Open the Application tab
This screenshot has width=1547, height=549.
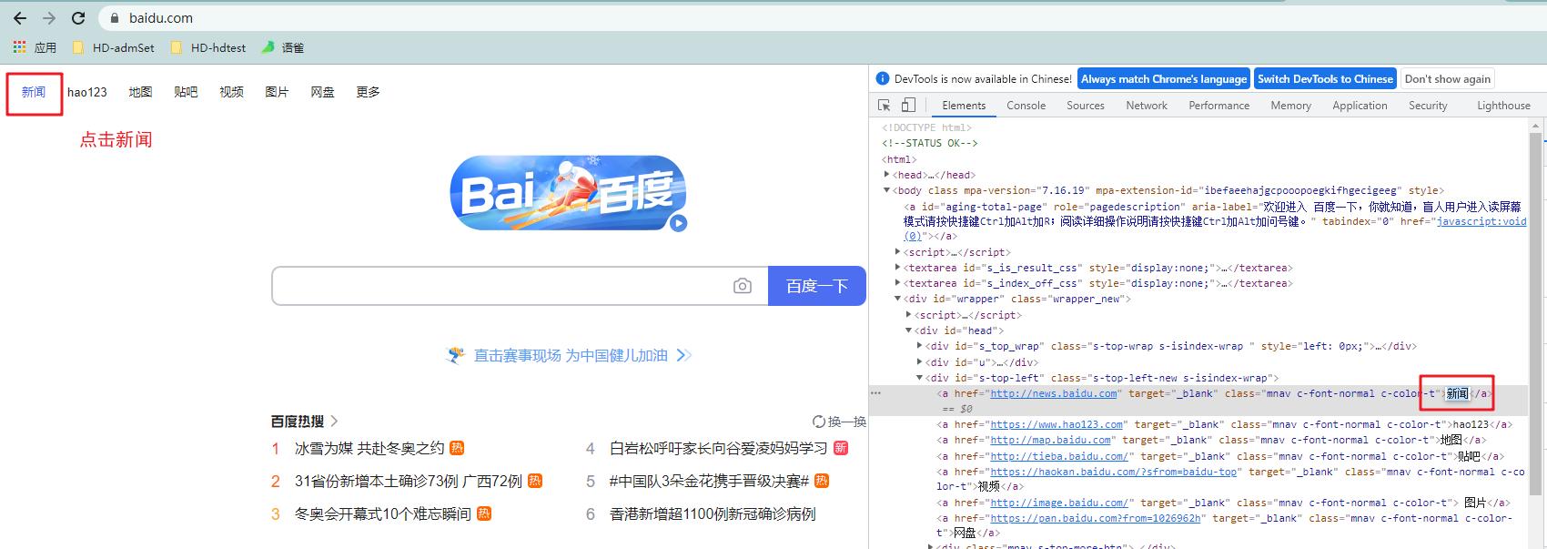pyautogui.click(x=1360, y=106)
